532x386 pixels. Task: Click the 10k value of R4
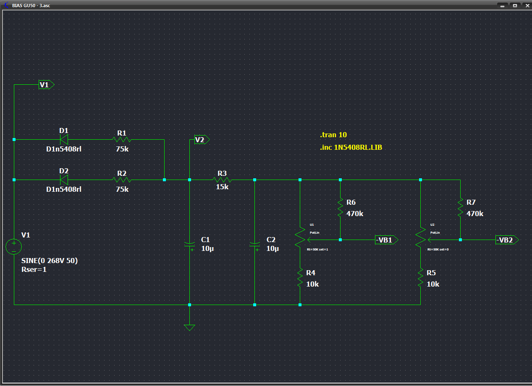click(x=312, y=284)
